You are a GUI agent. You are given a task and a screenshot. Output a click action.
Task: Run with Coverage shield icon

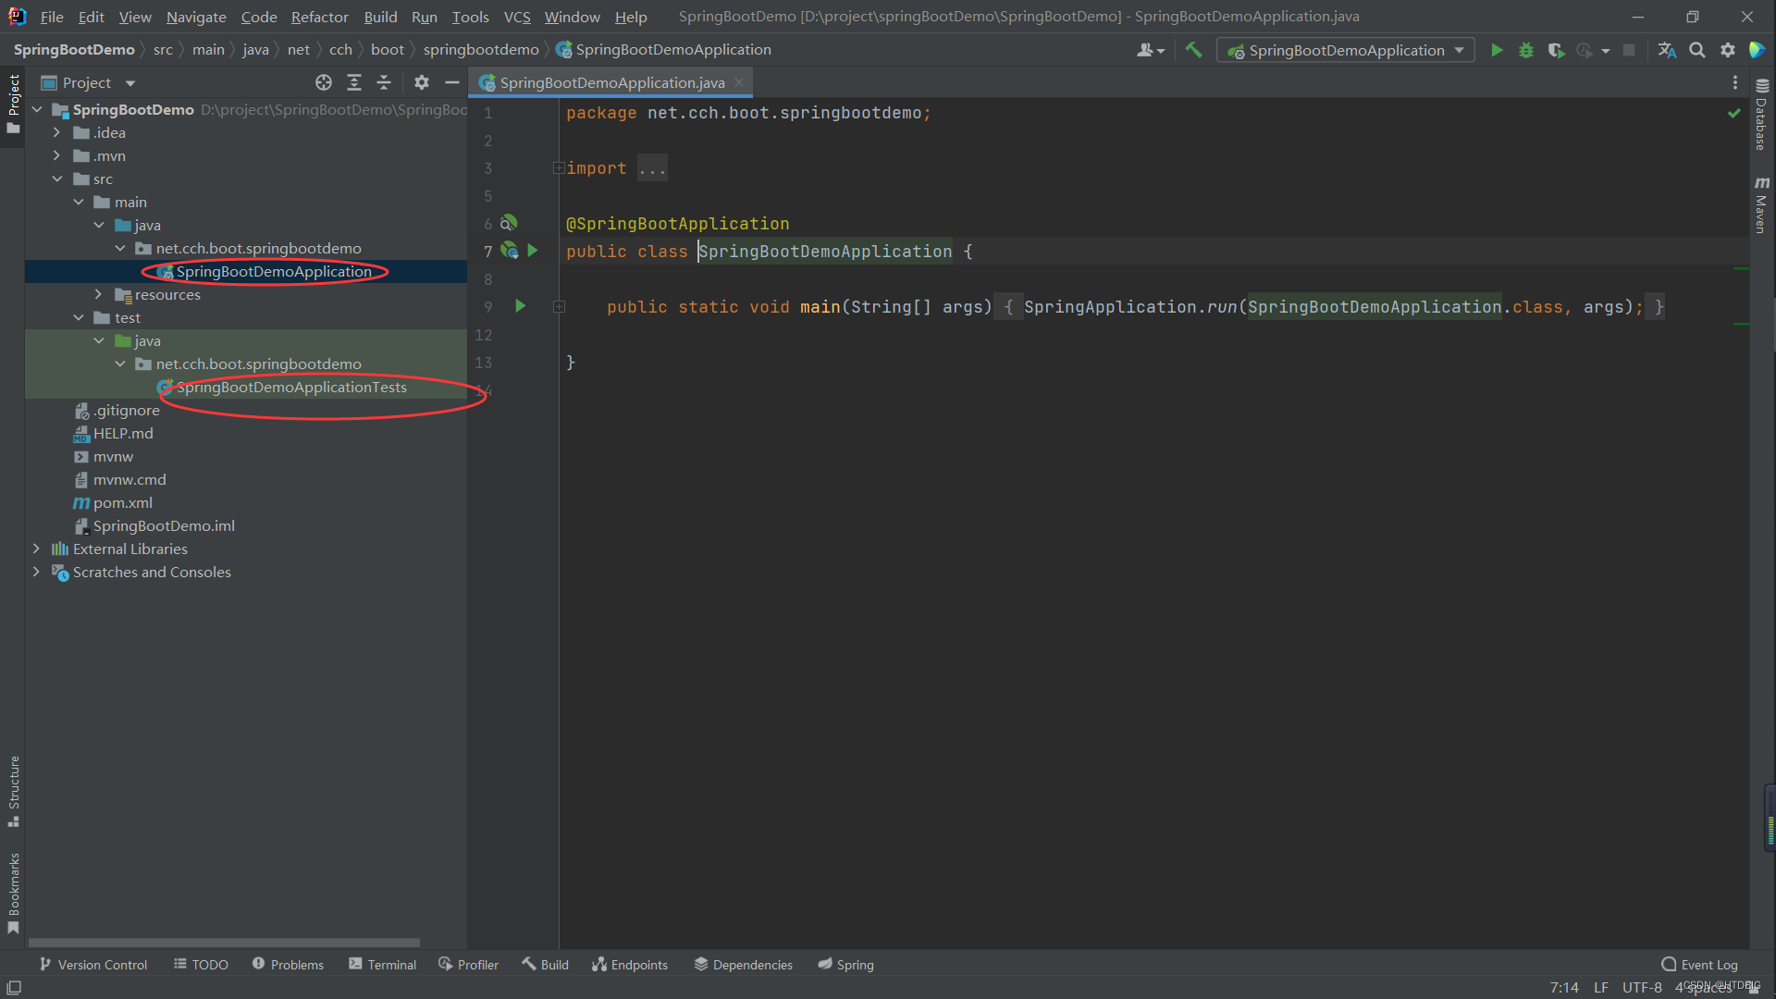coord(1556,50)
